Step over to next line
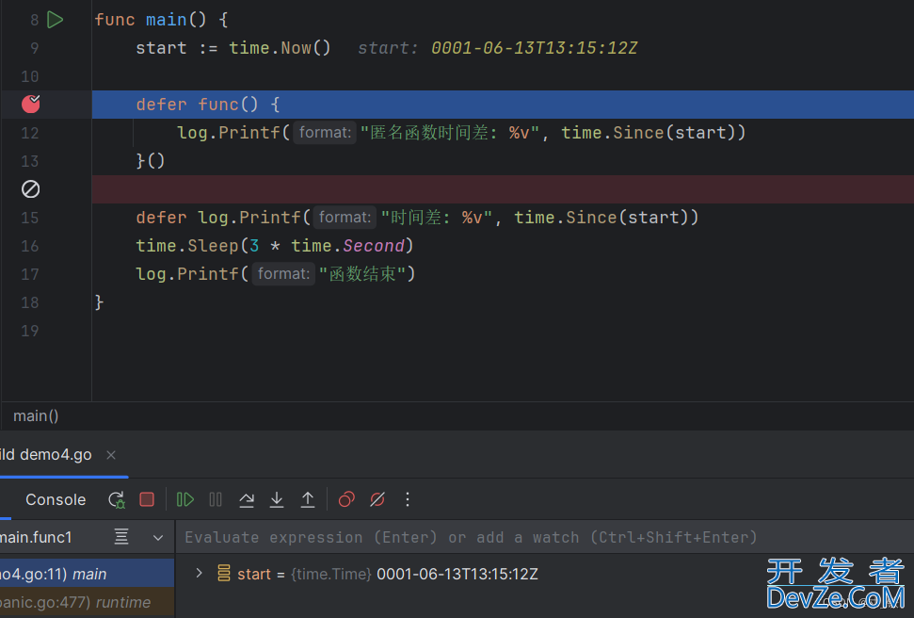The image size is (914, 618). (247, 499)
